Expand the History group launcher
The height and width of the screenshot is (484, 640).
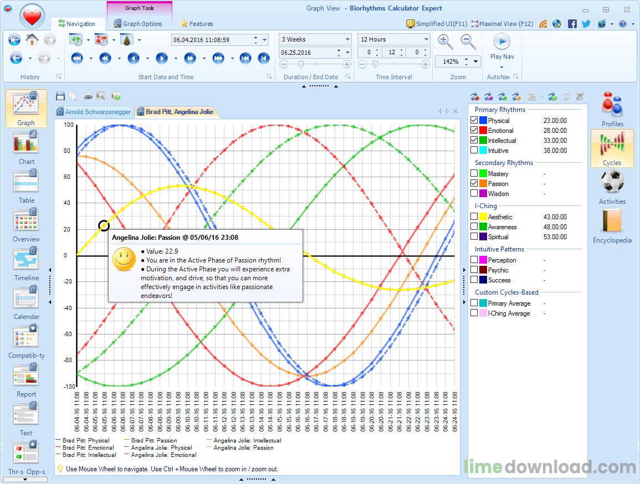[x=59, y=76]
